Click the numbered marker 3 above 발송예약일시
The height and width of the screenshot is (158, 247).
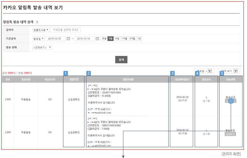172,73
